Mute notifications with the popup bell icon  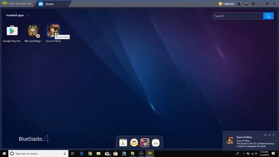[265, 135]
